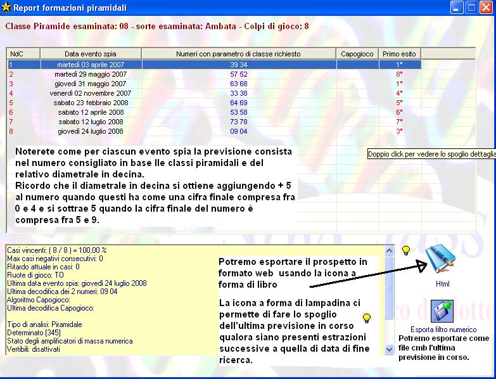
Task: Click the numbers cell 09 04 in the table
Action: pos(239,131)
